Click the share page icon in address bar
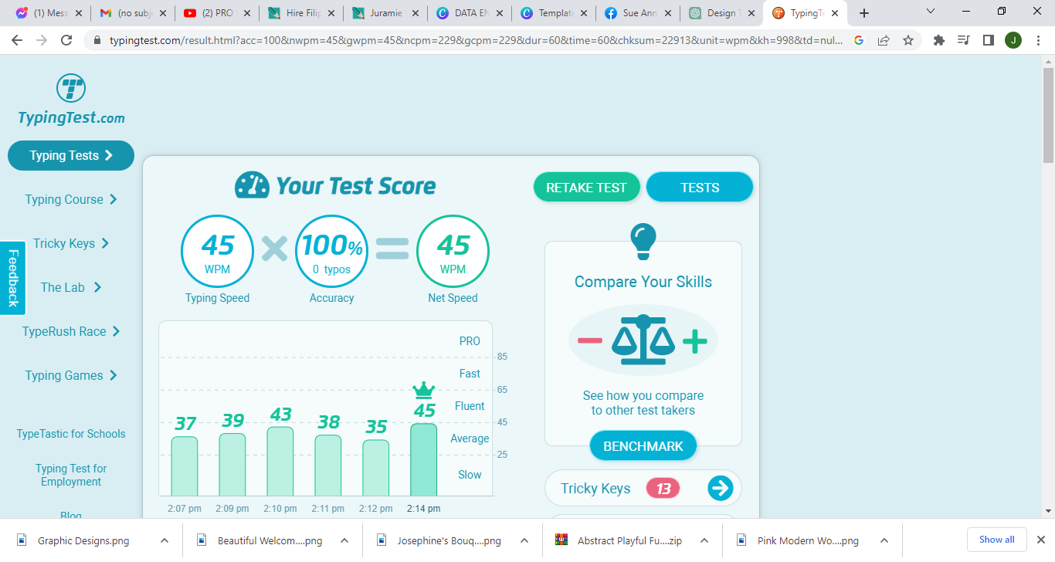The image size is (1055, 562). (x=884, y=40)
